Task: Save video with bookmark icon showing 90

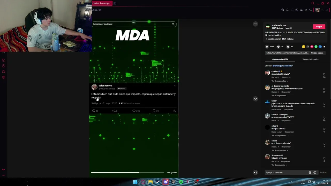Action: (x=288, y=47)
